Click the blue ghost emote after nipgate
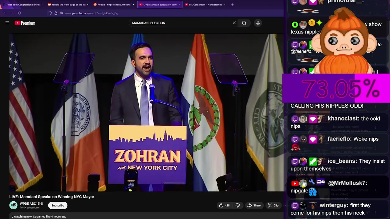390x219 pixels. pyautogui.click(x=313, y=191)
